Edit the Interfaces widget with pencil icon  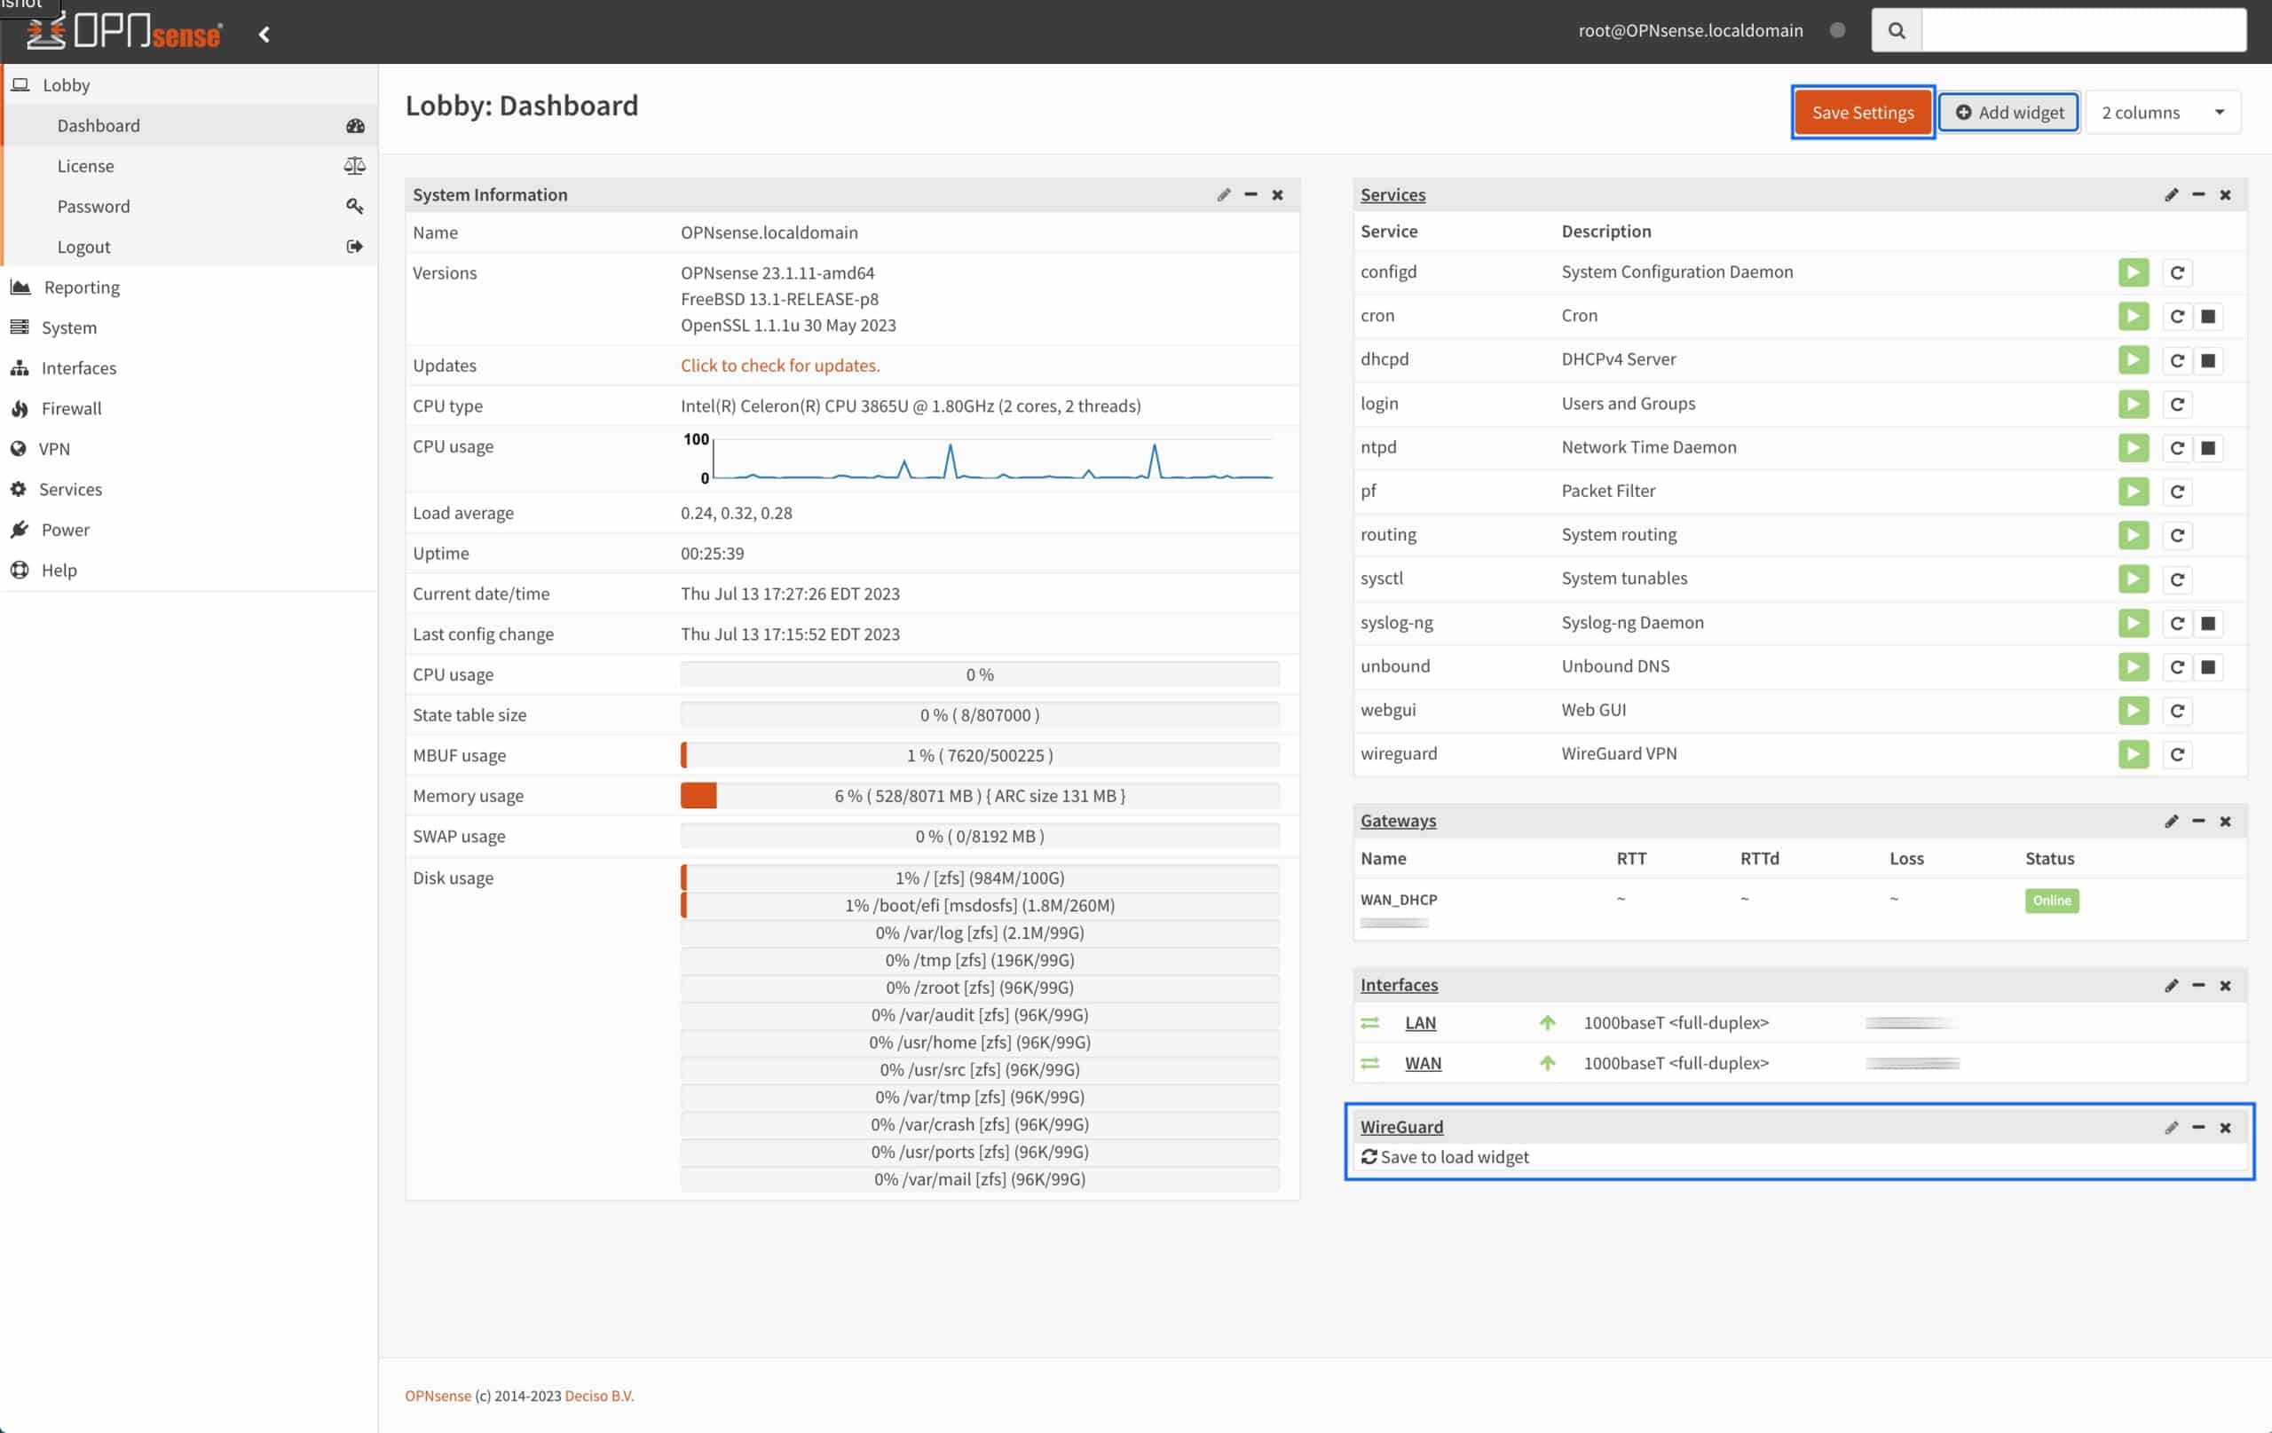pyautogui.click(x=2171, y=985)
